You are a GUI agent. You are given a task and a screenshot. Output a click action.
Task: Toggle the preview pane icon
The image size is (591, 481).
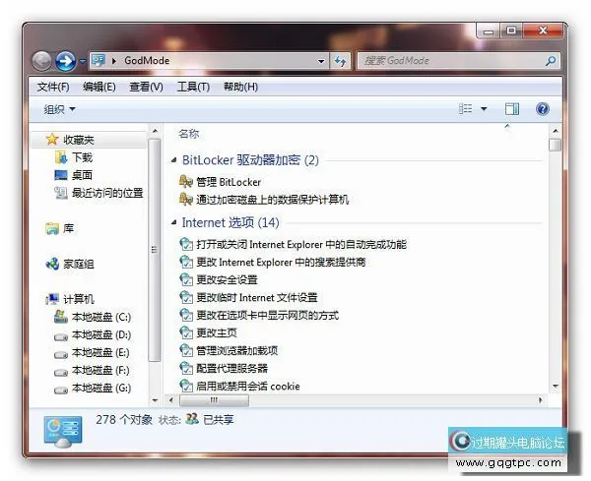(x=512, y=109)
